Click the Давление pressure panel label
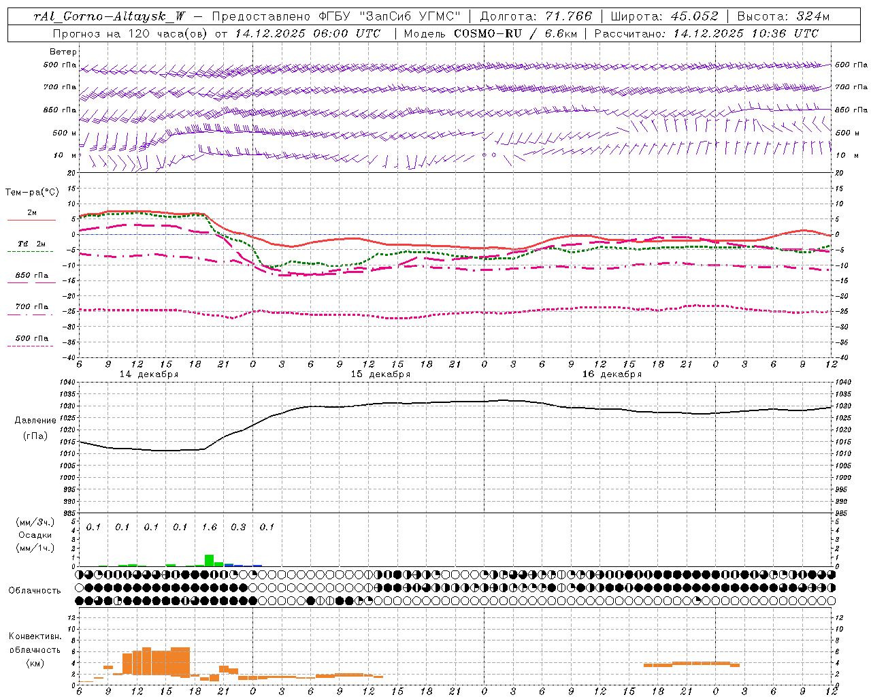The height and width of the screenshot is (697, 871). click(35, 421)
